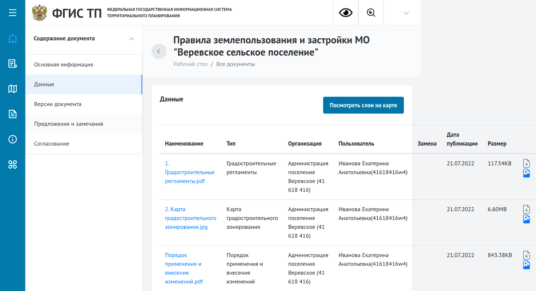The image size is (536, 291).
Task: Click date 21.07.2022 in 117.54KB row
Action: pyautogui.click(x=460, y=163)
